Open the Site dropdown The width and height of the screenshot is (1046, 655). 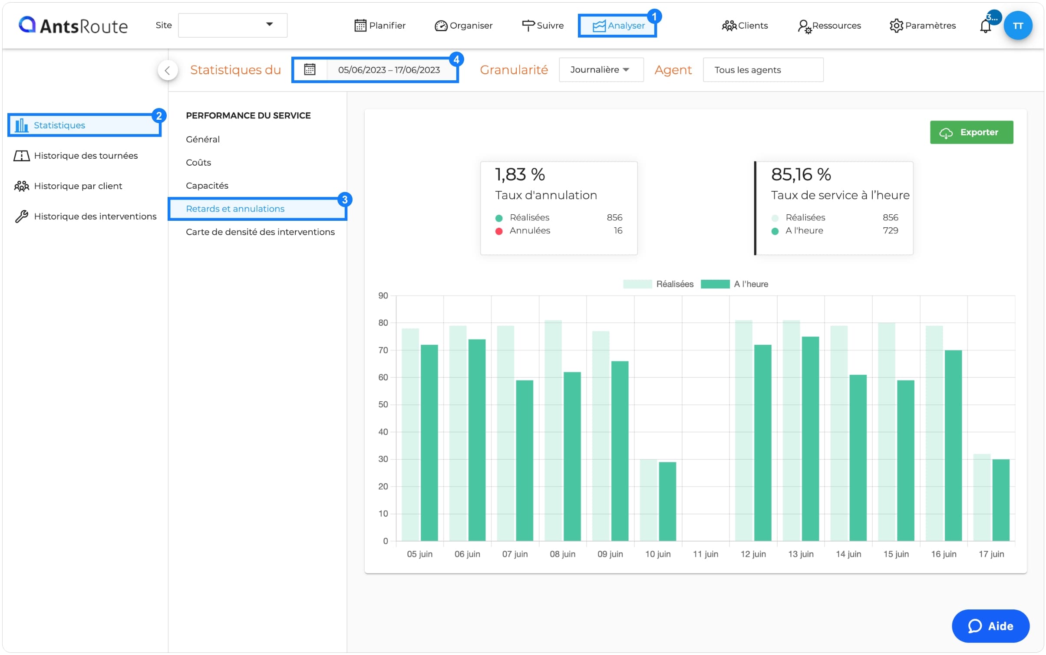(x=232, y=25)
